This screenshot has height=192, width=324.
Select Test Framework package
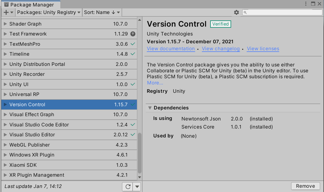[69, 34]
